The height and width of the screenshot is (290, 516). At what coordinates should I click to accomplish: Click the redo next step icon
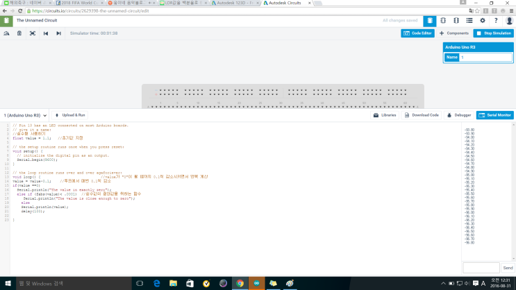pyautogui.click(x=58, y=33)
